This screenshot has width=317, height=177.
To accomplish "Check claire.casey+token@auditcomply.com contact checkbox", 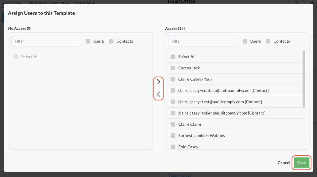I will [173, 113].
